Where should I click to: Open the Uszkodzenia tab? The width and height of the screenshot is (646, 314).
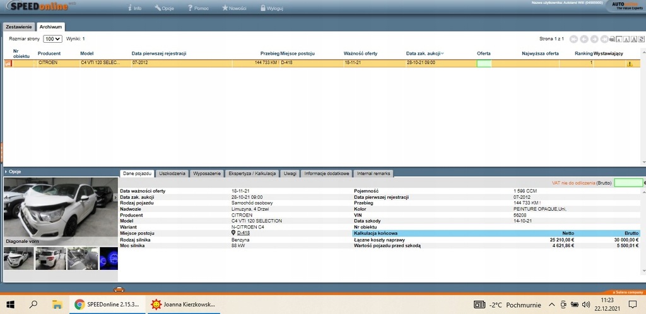point(172,173)
